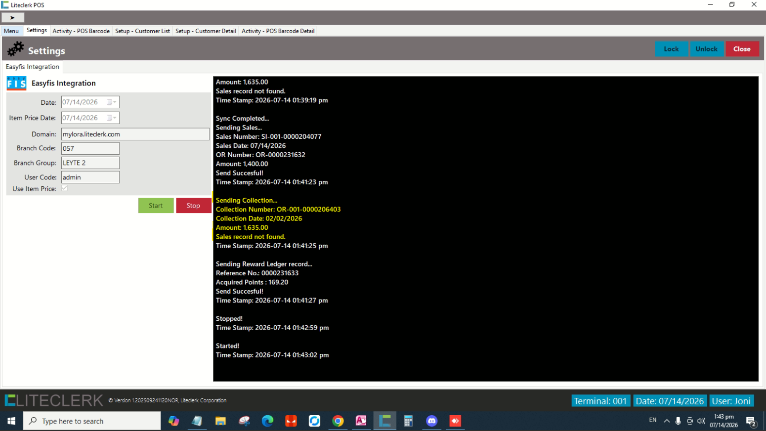Click the red Close button
The width and height of the screenshot is (766, 431).
(x=742, y=49)
